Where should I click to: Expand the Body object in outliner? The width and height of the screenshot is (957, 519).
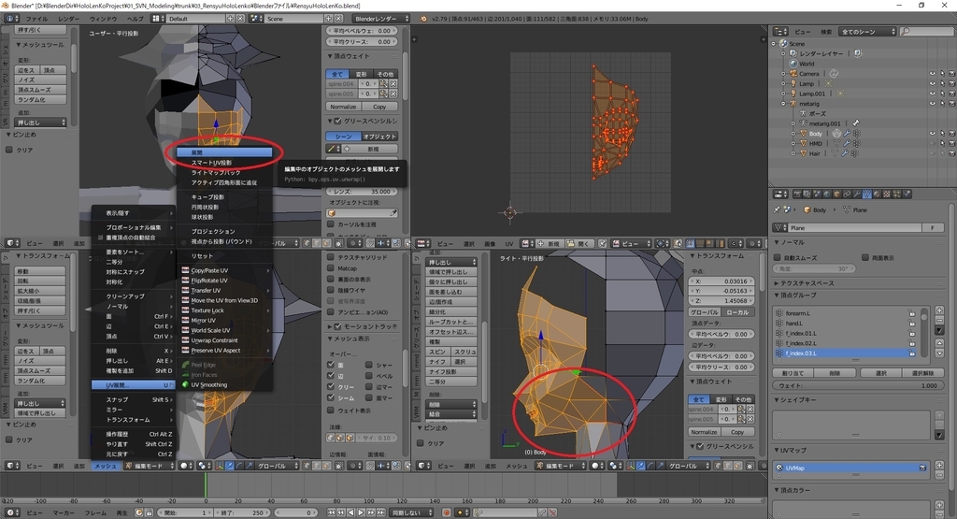tap(793, 133)
